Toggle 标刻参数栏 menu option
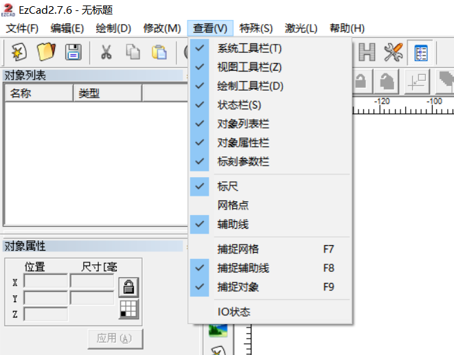454x355 pixels. click(270, 161)
